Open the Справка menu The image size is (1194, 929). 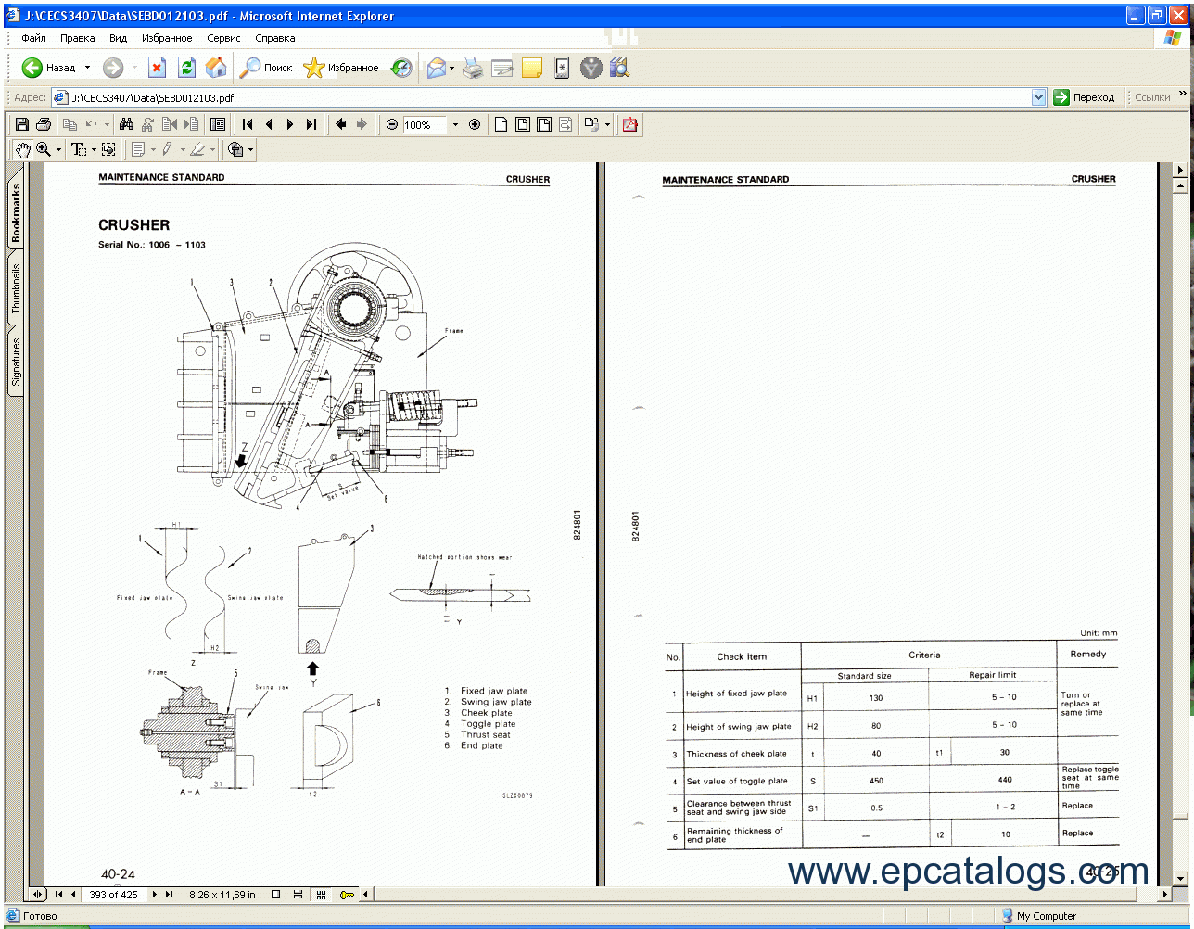pos(274,38)
